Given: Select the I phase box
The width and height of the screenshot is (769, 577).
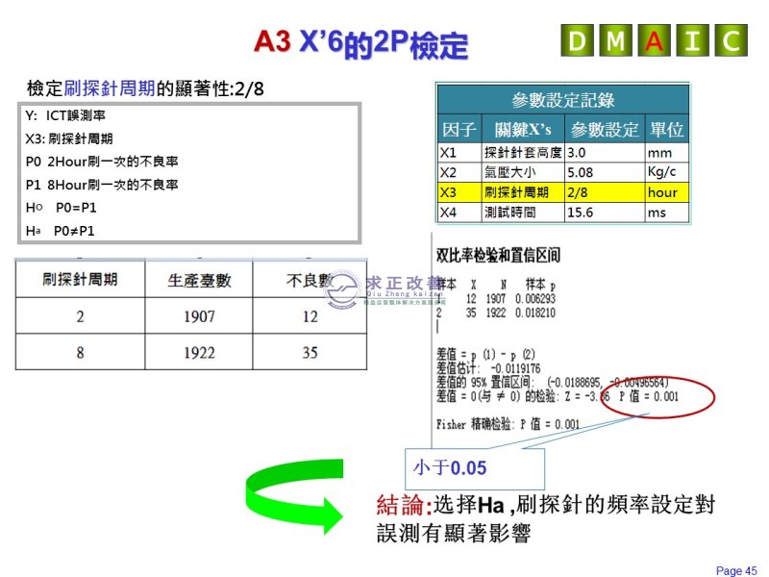Looking at the screenshot, I should [692, 40].
